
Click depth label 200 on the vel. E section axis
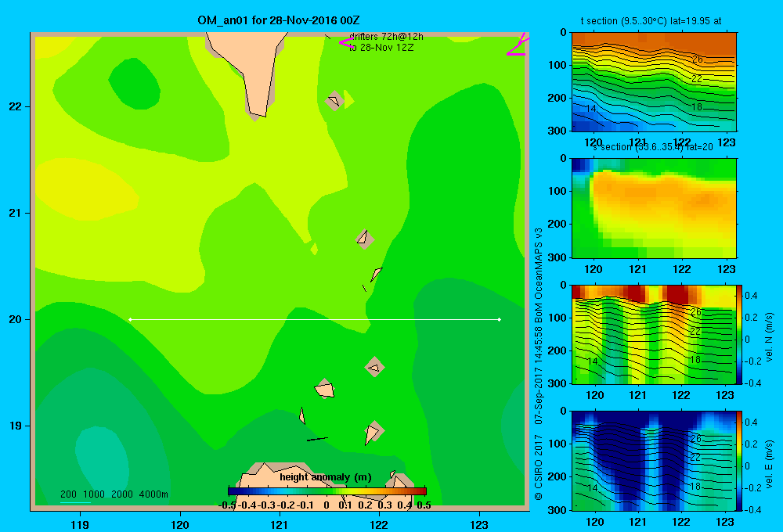click(x=557, y=476)
